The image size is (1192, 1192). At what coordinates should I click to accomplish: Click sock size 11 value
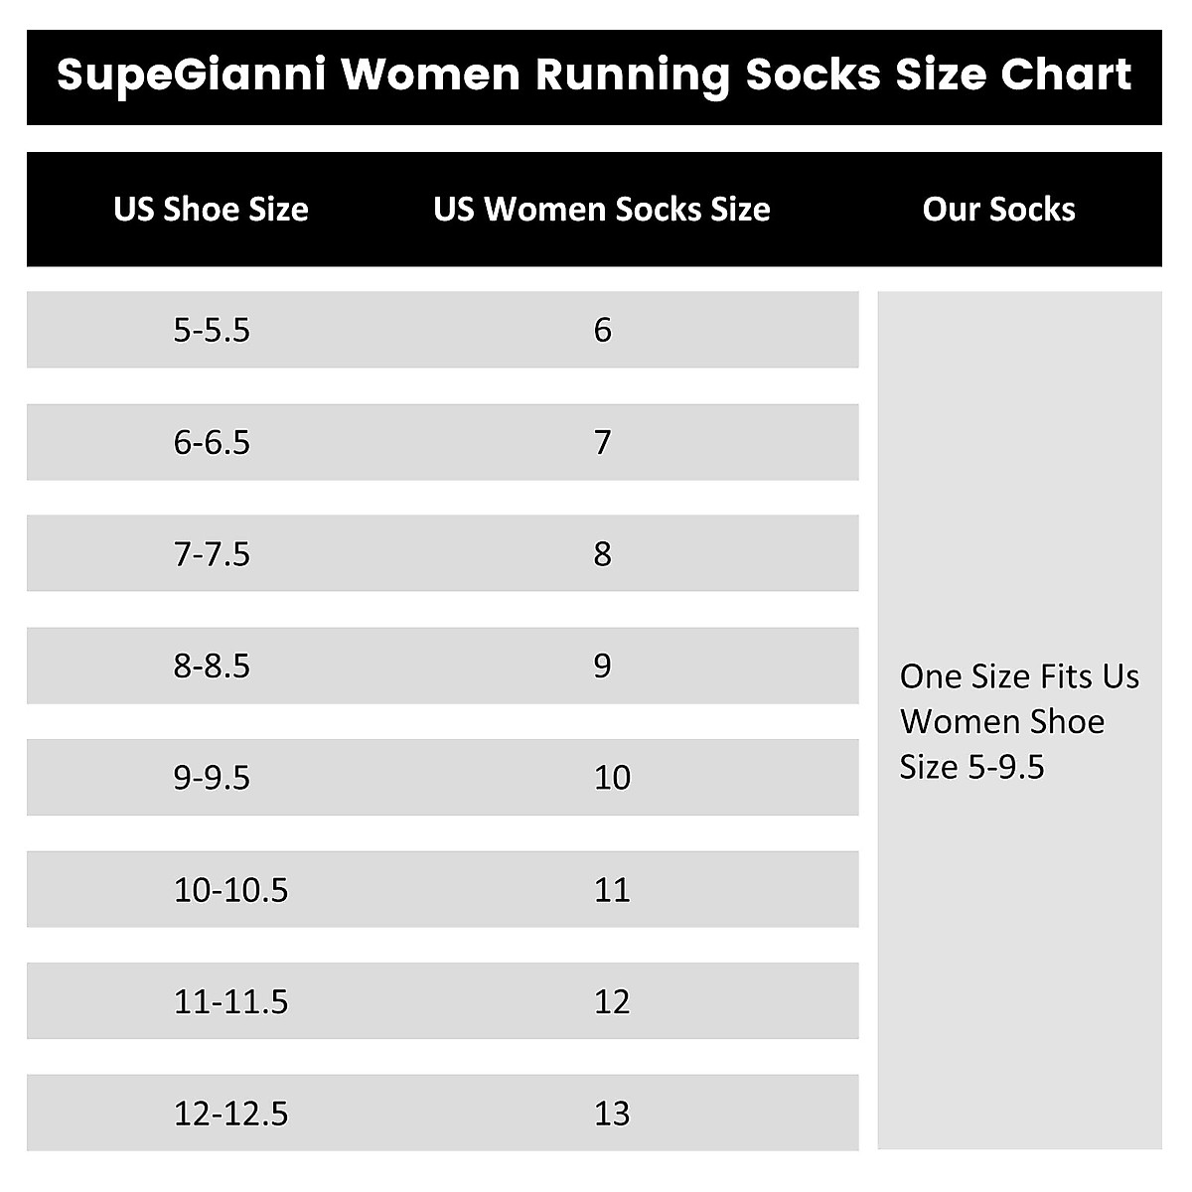point(612,889)
